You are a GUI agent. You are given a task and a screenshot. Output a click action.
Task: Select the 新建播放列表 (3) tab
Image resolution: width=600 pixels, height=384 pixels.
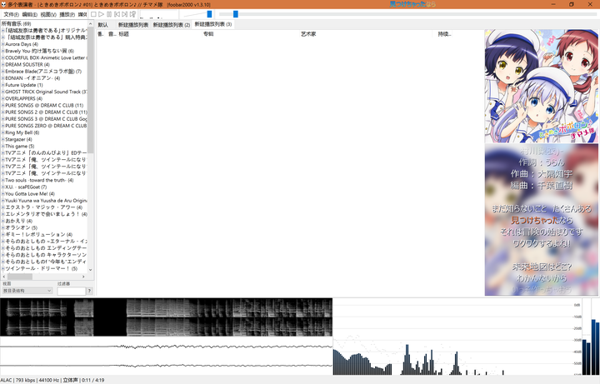213,24
